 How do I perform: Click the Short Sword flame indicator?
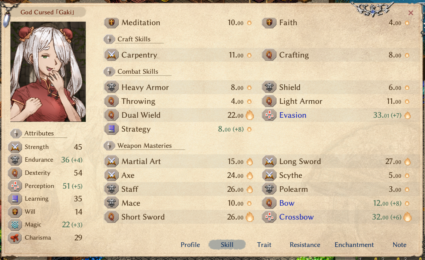click(250, 217)
